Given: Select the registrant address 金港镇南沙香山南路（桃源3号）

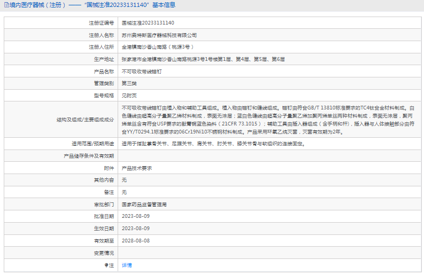Looking at the screenshot, I should coord(158,47).
